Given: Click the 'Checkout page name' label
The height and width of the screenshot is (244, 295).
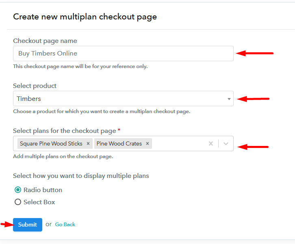Looking at the screenshot, I should [45, 41].
